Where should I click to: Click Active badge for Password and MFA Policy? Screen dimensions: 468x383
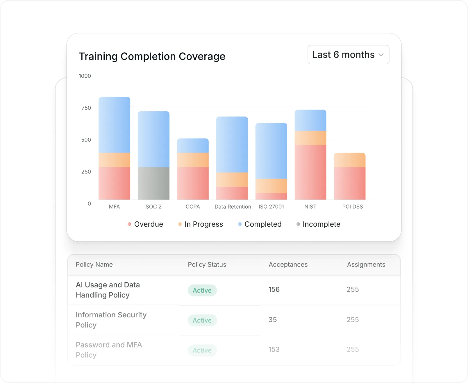202,350
